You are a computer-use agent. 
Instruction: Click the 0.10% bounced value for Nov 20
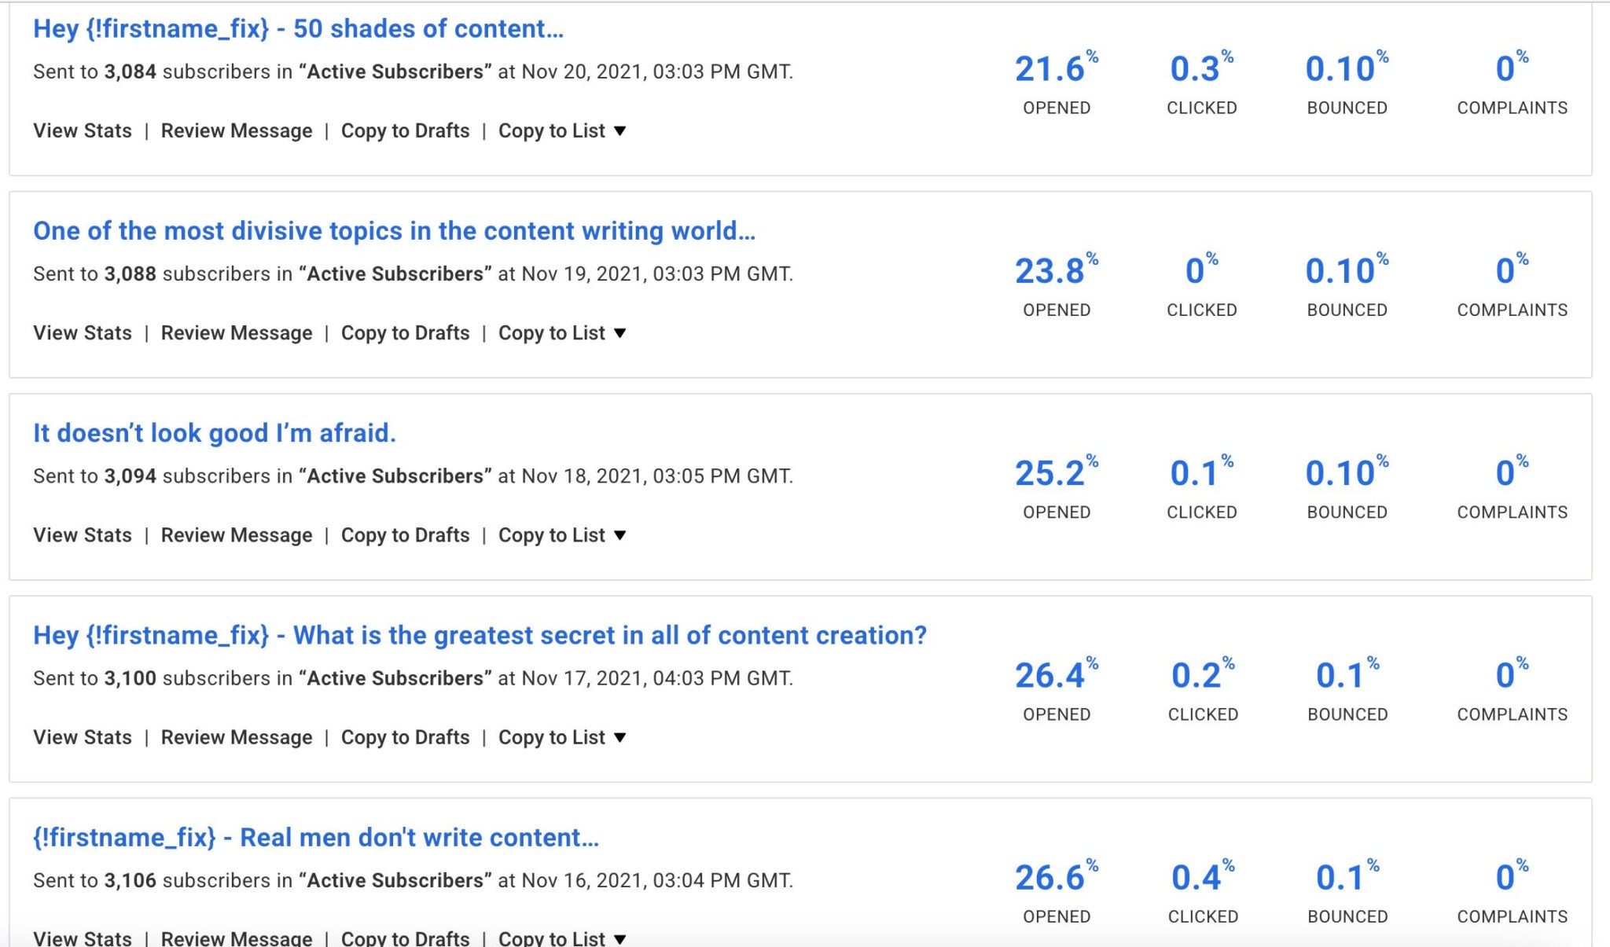coord(1347,68)
